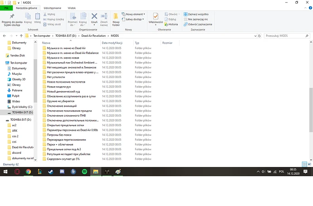This screenshot has height=206, width=313.
Task: Open the blue help question icon
Action: 310,8
